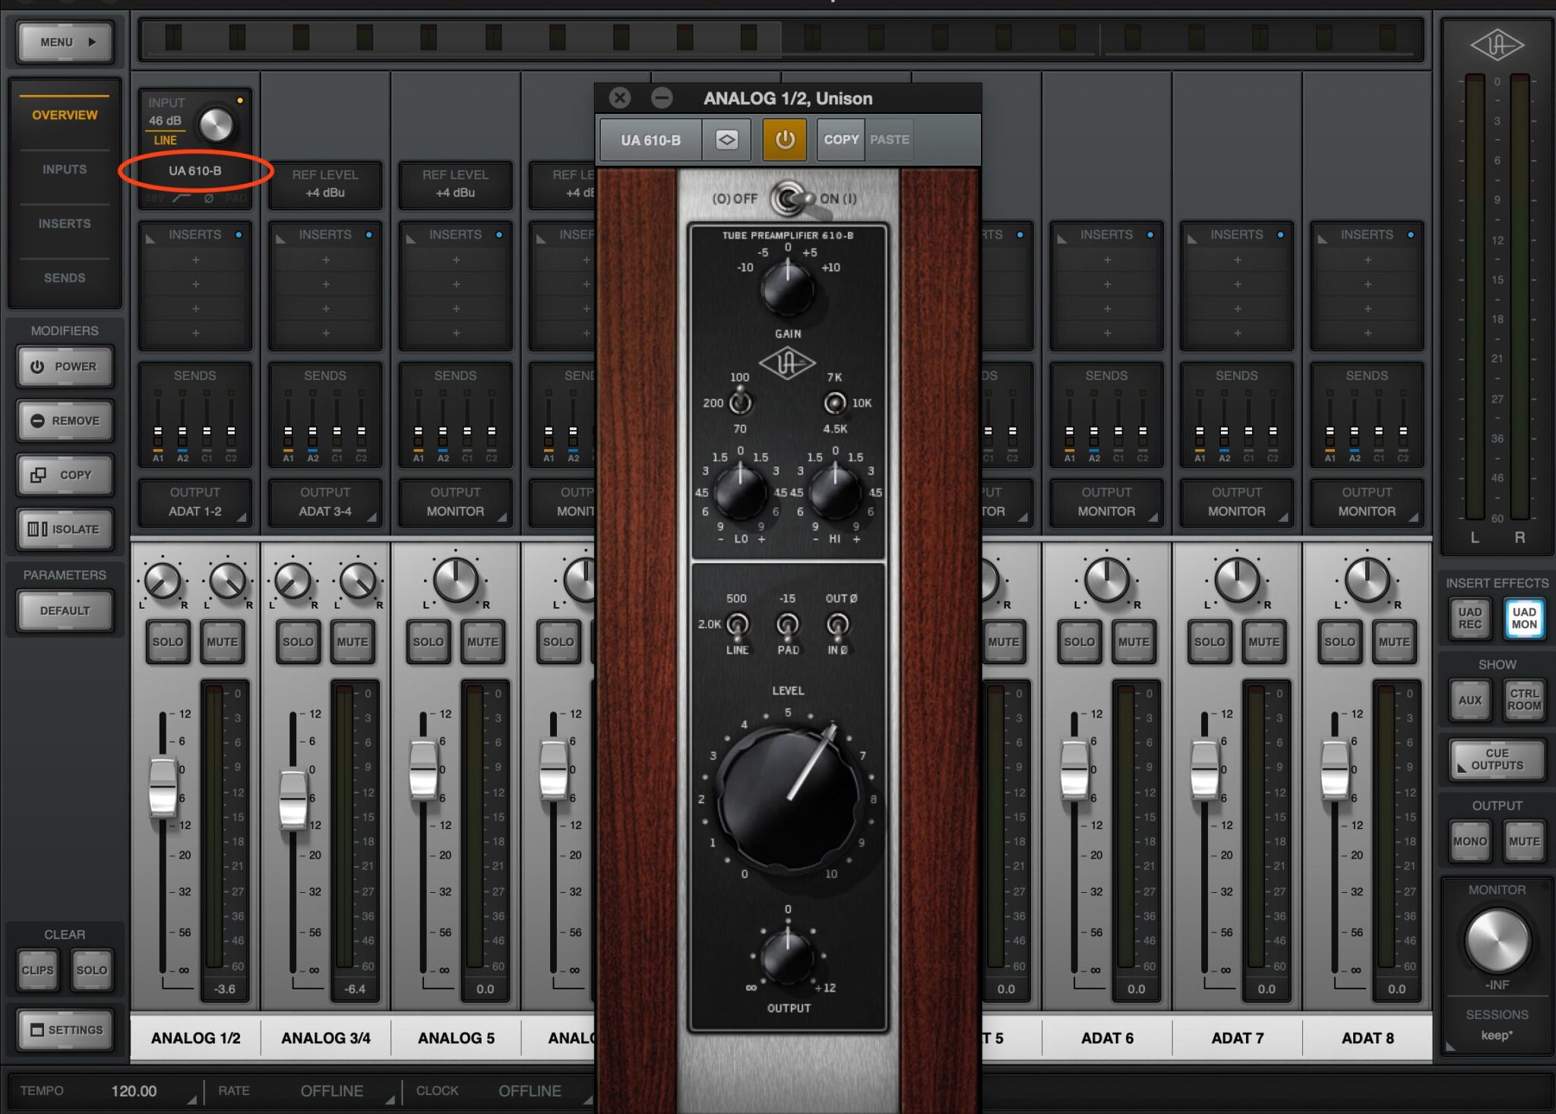Image resolution: width=1556 pixels, height=1114 pixels.
Task: Open ANALOG 1/2 output ADAT 1-2 dropdown
Action: coord(194,502)
